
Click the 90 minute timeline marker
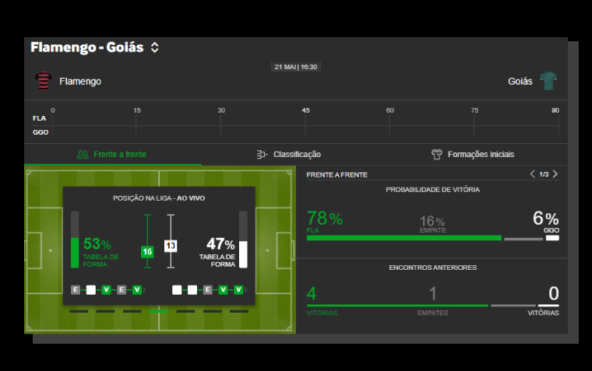(555, 110)
